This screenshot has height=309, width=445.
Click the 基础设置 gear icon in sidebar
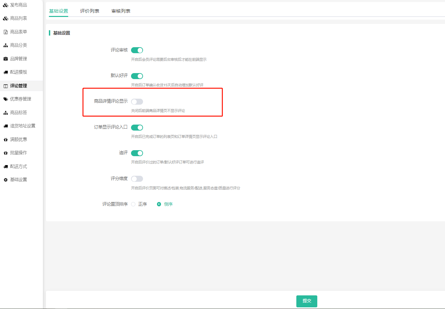[6, 180]
